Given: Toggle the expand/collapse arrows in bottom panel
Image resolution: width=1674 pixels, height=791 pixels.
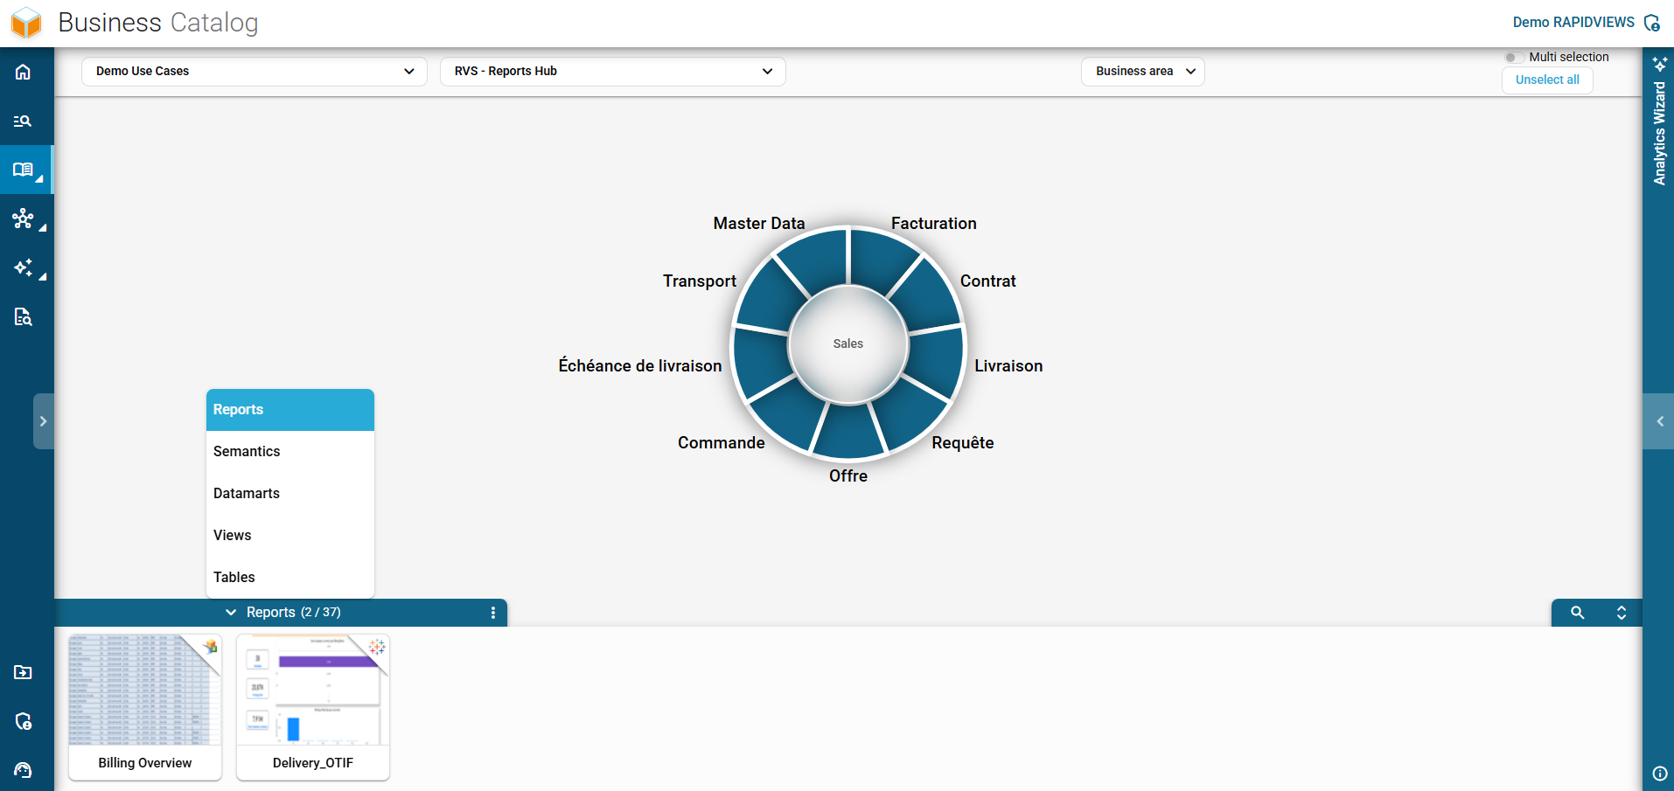Looking at the screenshot, I should 1621,613.
